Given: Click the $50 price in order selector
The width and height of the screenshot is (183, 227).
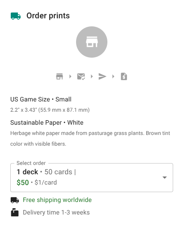Looking at the screenshot, I should point(23,182).
